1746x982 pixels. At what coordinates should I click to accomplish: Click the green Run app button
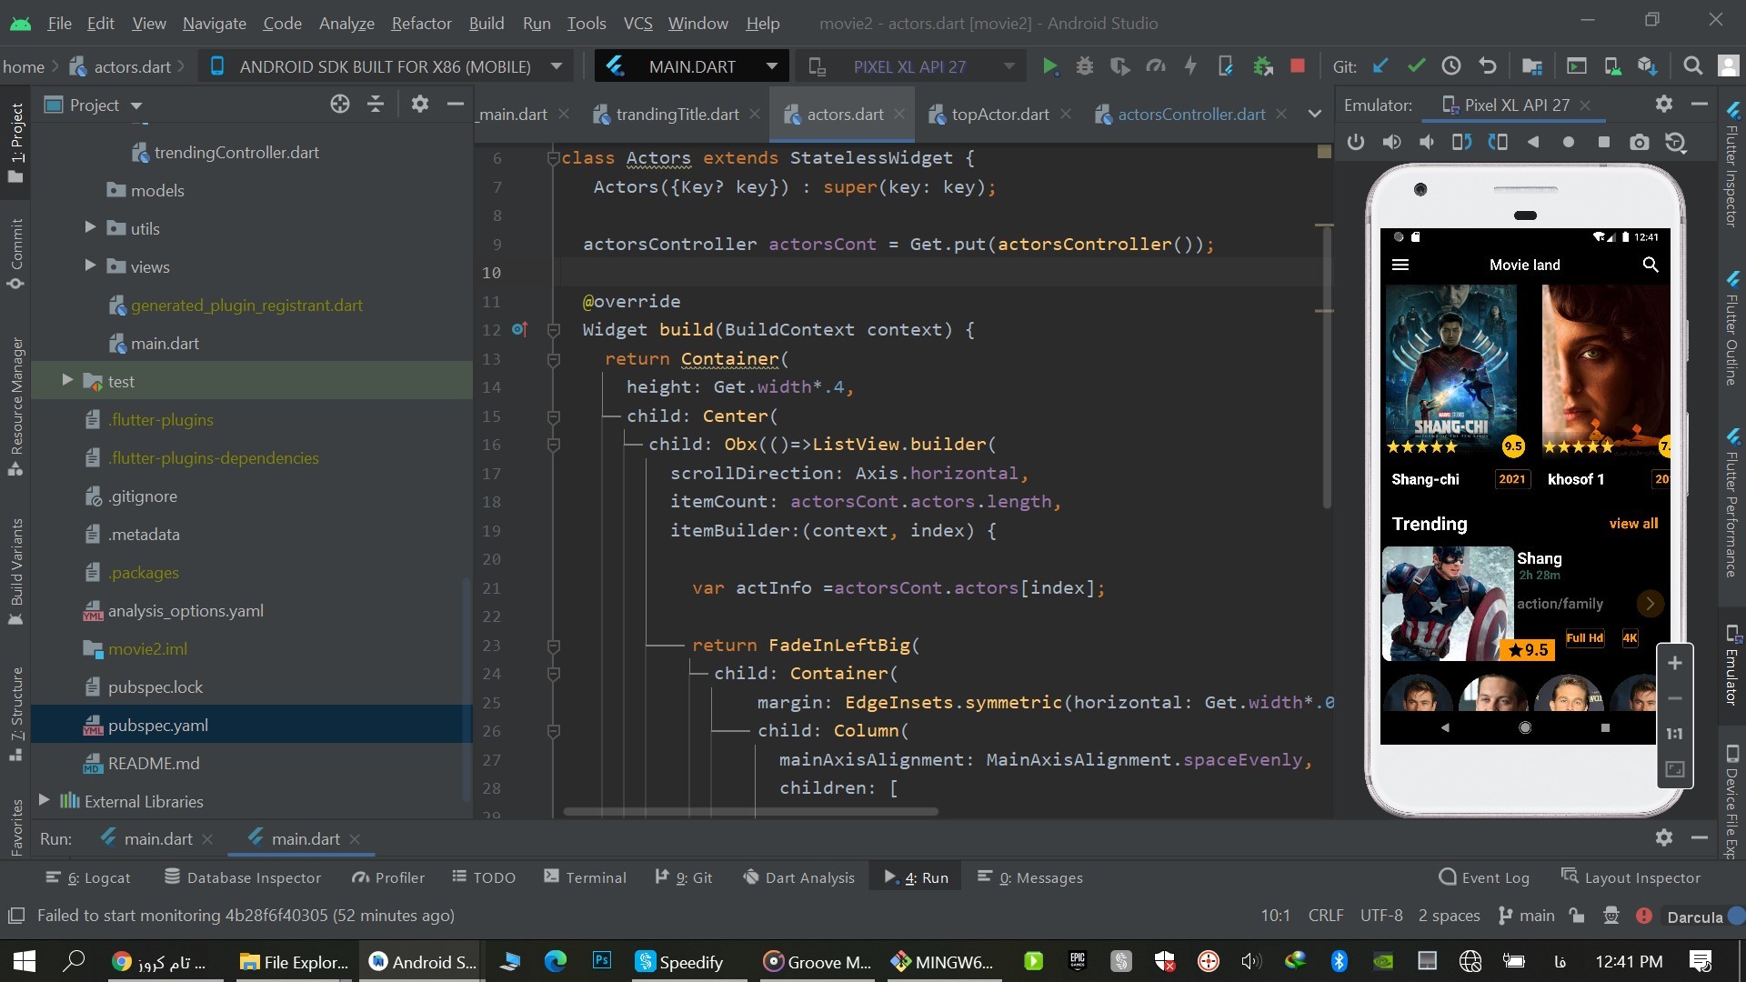coord(1049,66)
